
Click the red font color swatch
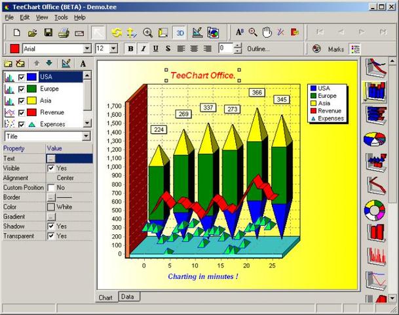point(14,49)
